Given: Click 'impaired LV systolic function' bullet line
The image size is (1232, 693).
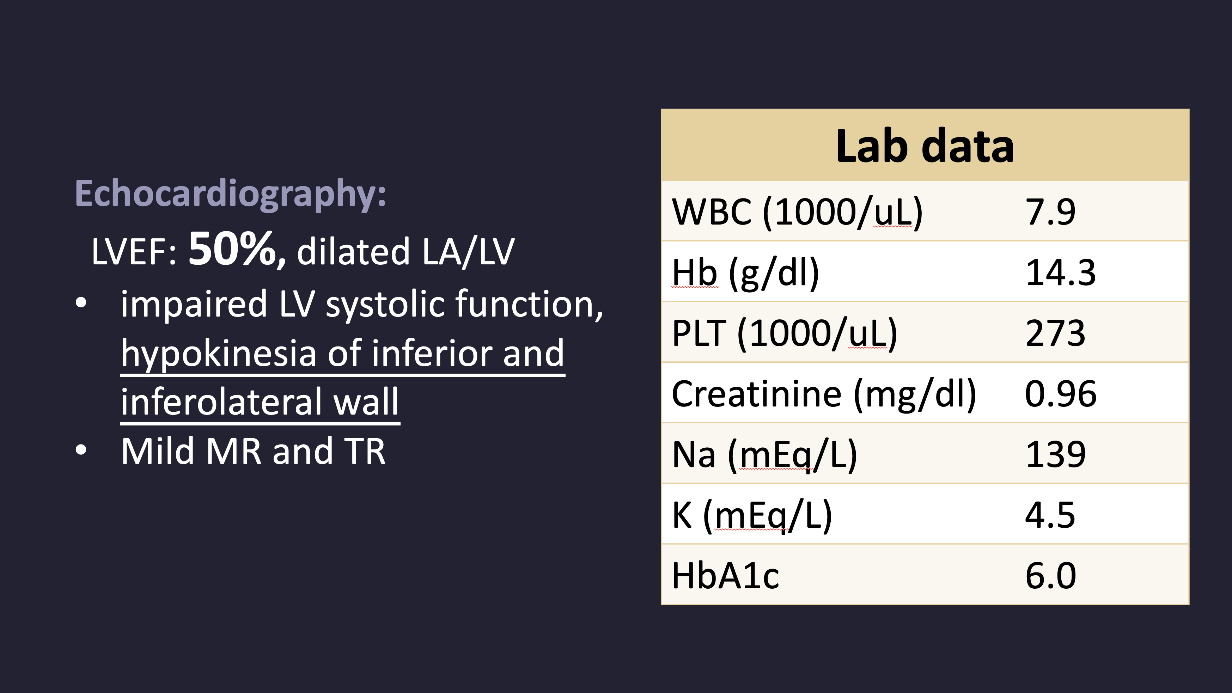Looking at the screenshot, I should [x=361, y=304].
